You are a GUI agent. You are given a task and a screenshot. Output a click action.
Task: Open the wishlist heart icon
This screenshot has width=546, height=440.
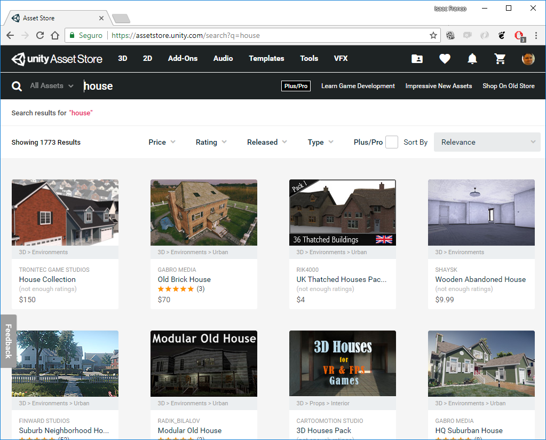point(445,59)
